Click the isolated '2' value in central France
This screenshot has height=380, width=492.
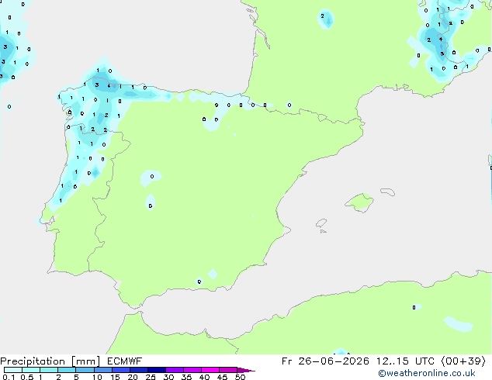322,16
